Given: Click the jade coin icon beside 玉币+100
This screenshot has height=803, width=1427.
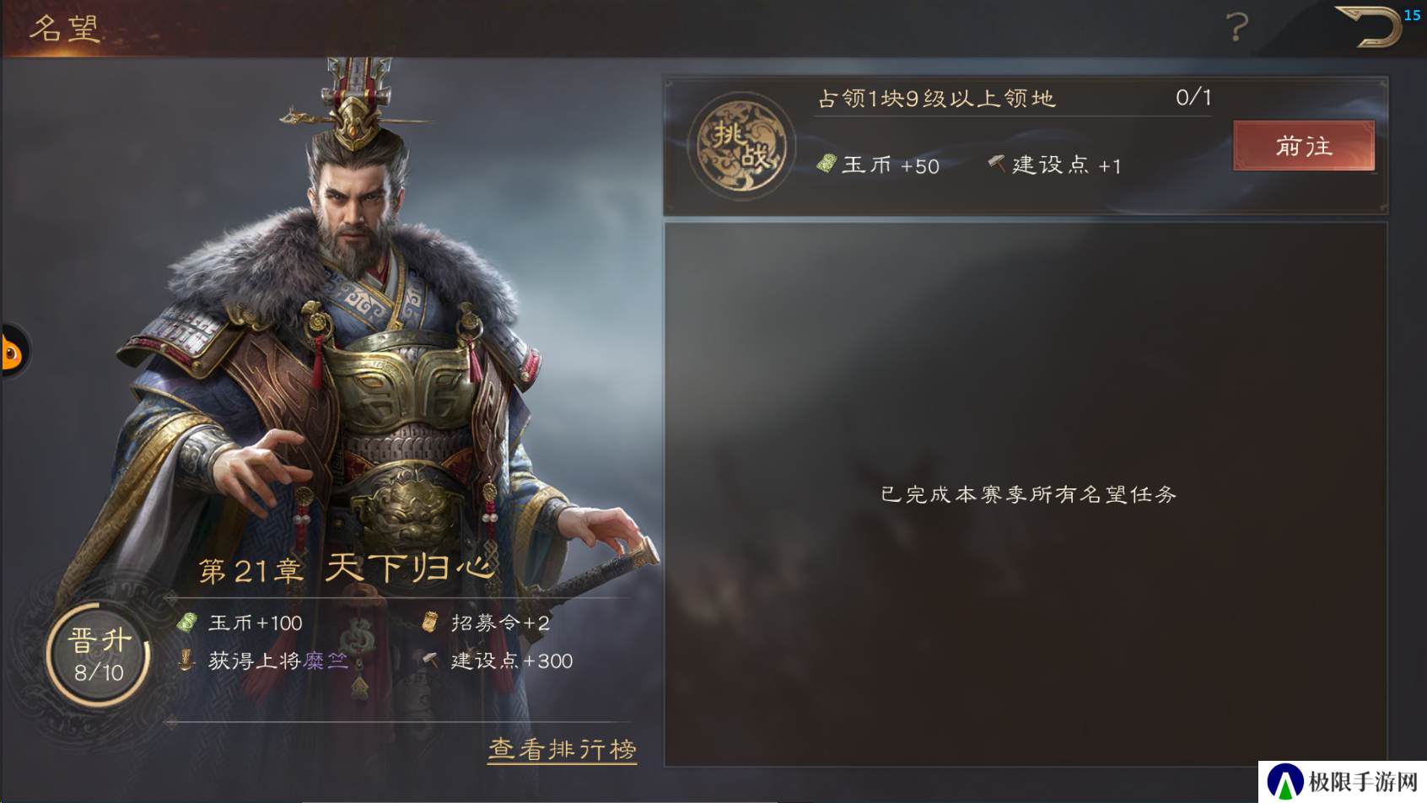Looking at the screenshot, I should [x=187, y=622].
